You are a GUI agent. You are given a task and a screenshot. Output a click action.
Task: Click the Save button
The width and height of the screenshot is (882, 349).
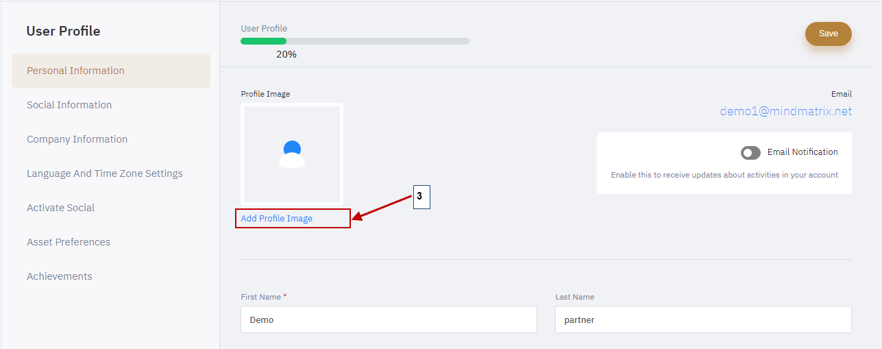tap(829, 34)
